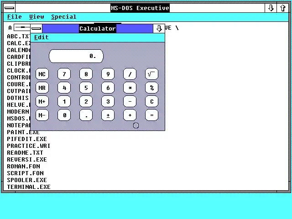Screen dimensions: 292x219
Task: Tap the 3 key on Calculator
Action: (108, 101)
